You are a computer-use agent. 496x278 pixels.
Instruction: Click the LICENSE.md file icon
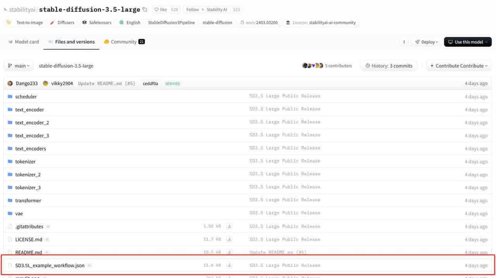point(10,240)
